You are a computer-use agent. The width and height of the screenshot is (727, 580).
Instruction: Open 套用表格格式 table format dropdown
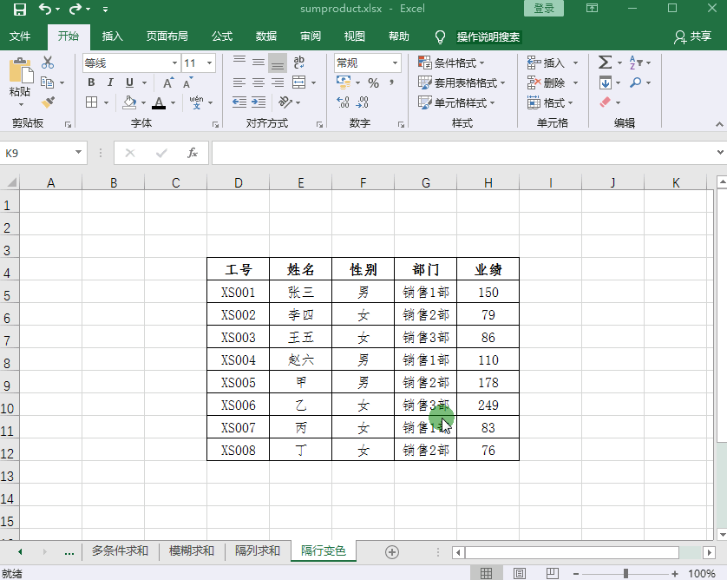(x=462, y=82)
